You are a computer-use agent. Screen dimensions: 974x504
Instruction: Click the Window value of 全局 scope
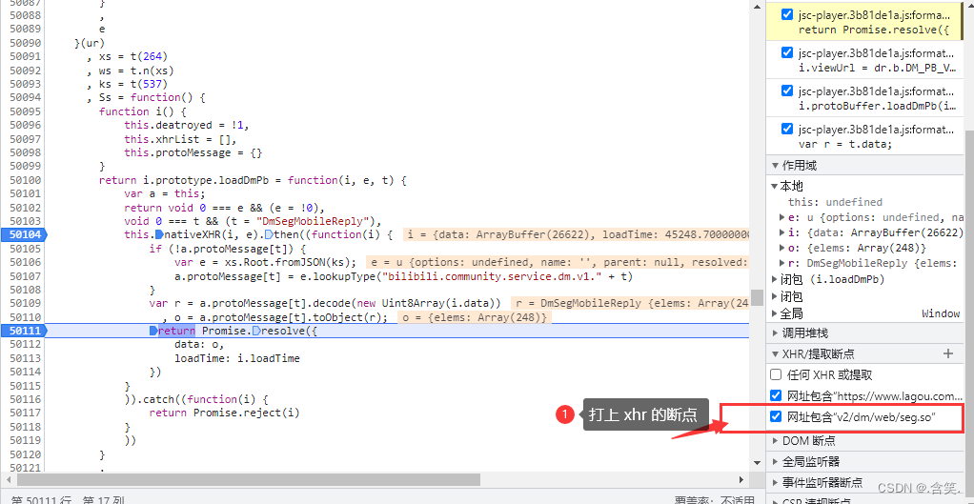click(x=941, y=313)
